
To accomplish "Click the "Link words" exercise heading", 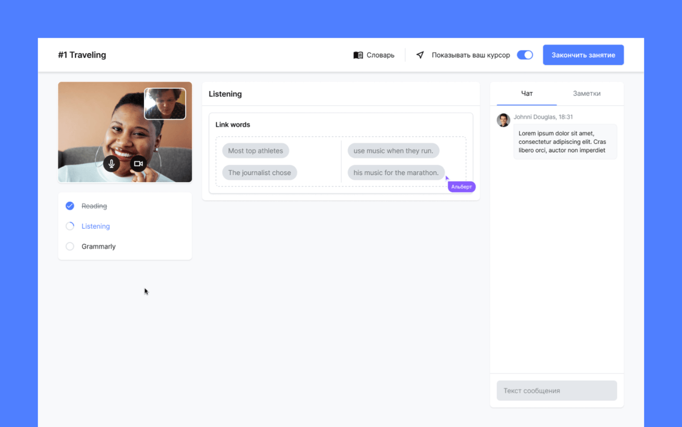I will click(x=233, y=125).
